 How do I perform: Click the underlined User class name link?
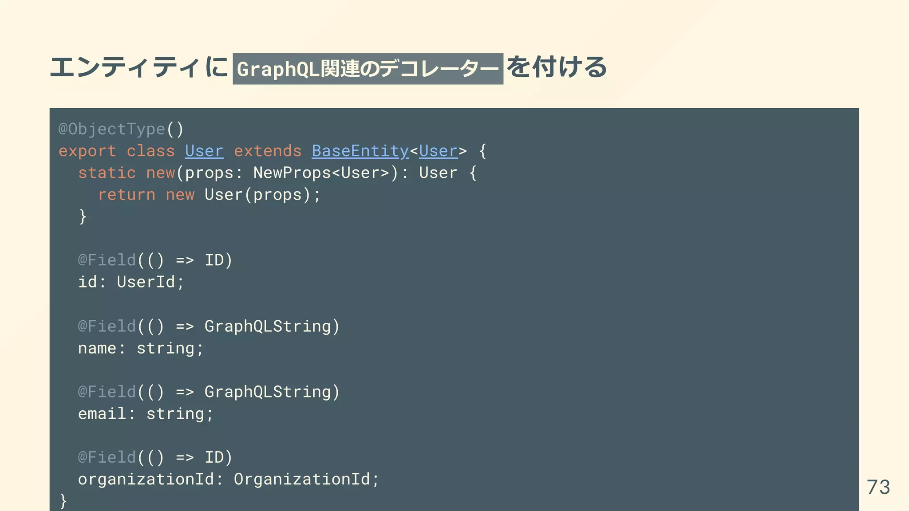pos(204,151)
